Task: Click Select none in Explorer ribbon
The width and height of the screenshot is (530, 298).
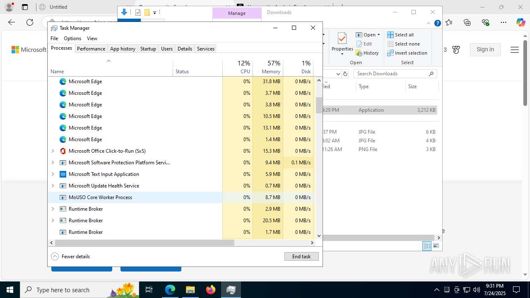Action: [403, 44]
